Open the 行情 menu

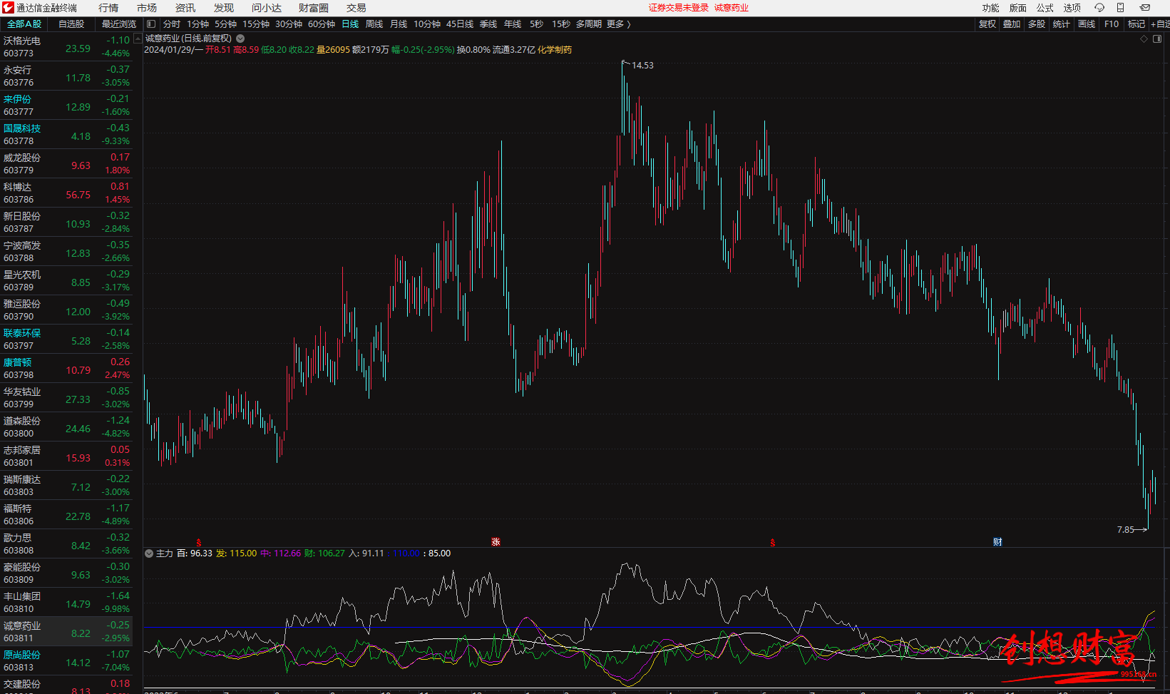(108, 8)
